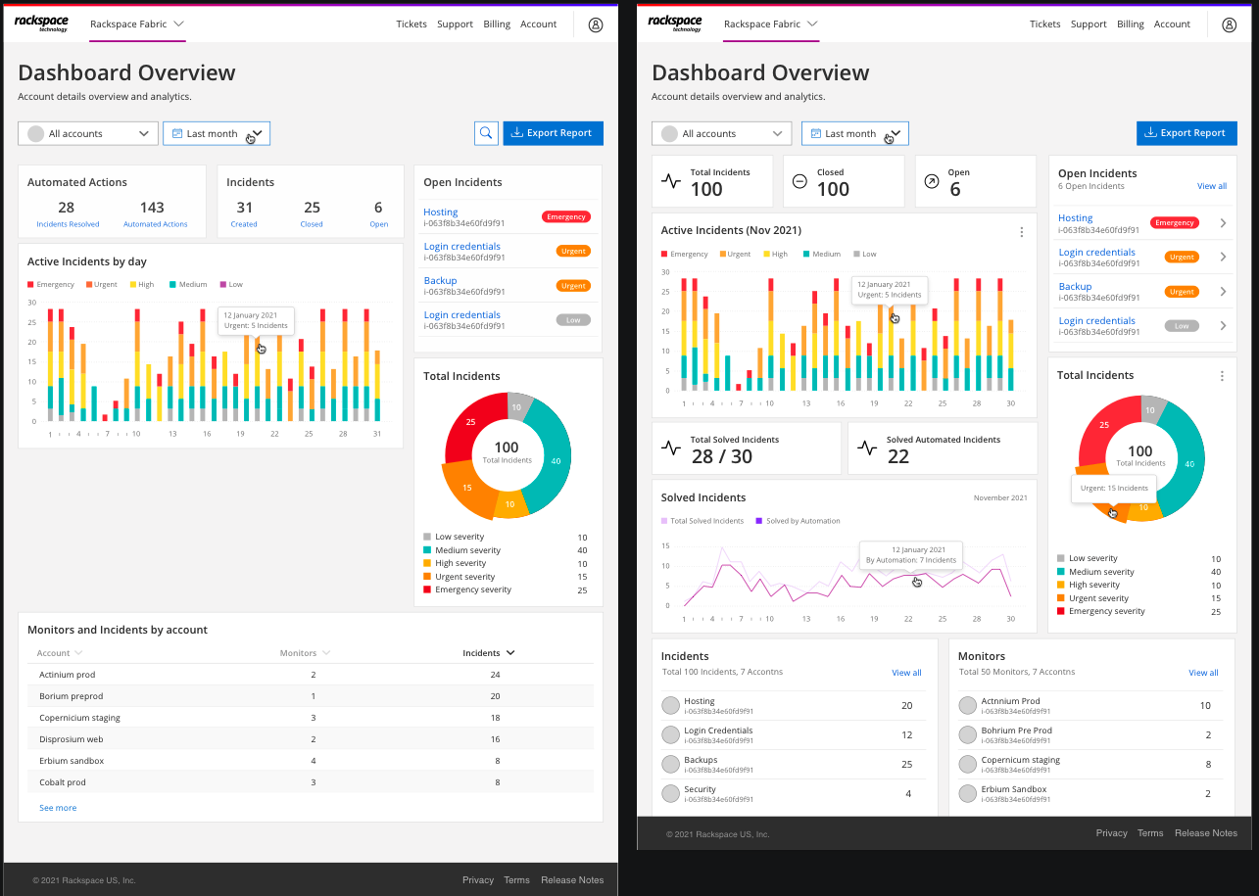Sort the table by the Monitors column
The width and height of the screenshot is (1259, 896).
[x=305, y=653]
